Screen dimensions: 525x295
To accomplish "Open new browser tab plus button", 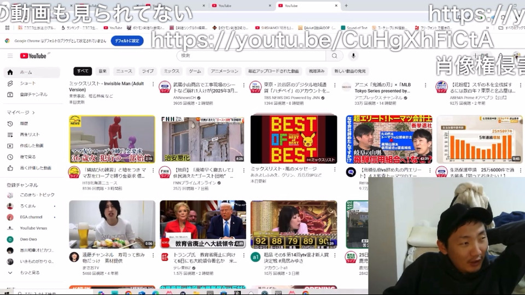I will click(x=346, y=5).
